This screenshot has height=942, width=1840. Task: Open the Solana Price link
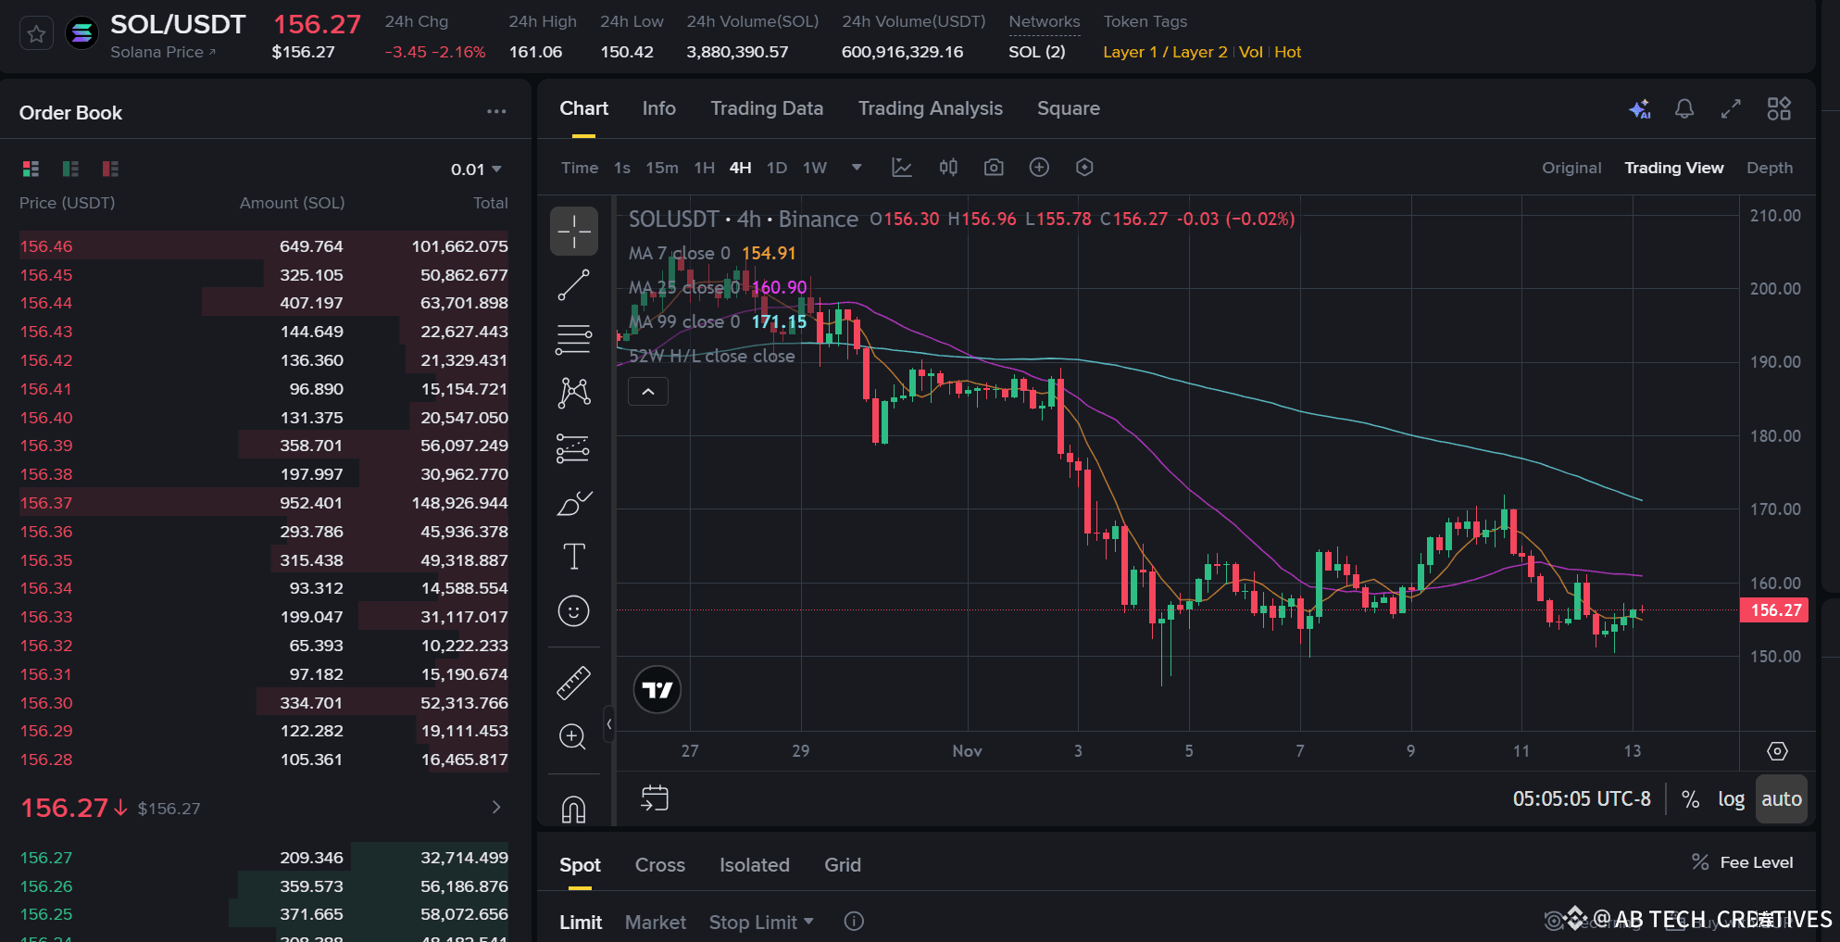pos(163,52)
